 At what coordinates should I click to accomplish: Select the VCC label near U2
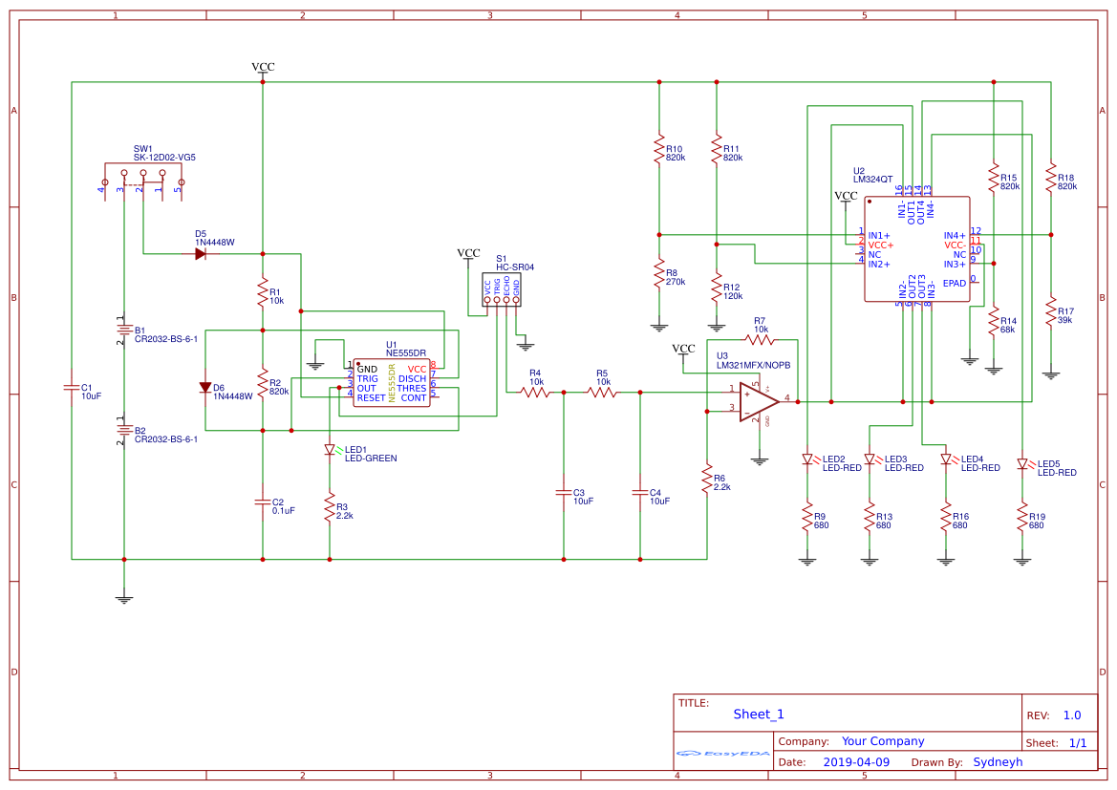(x=847, y=196)
